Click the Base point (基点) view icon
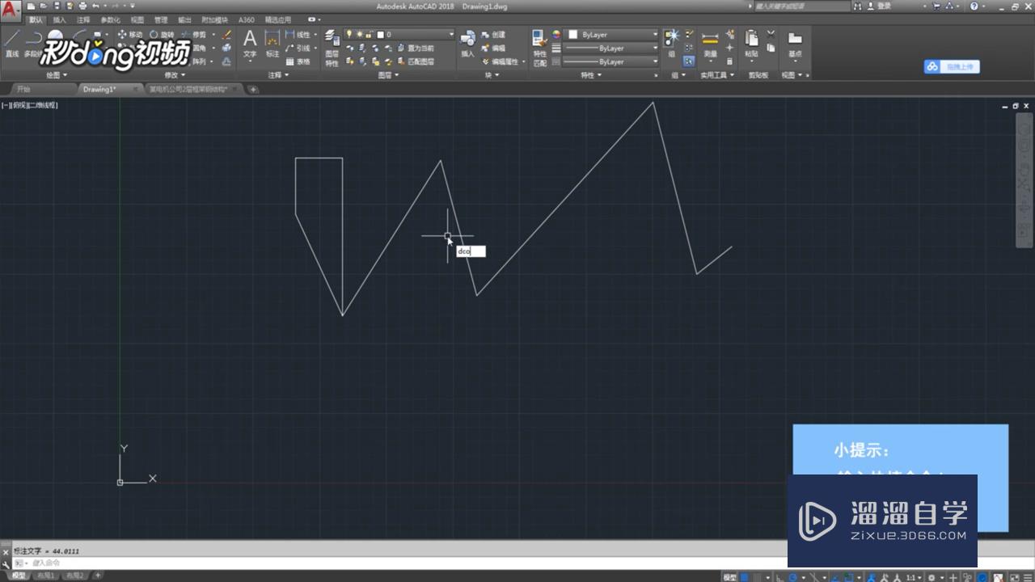Screen dimensions: 1035x582 [795, 44]
